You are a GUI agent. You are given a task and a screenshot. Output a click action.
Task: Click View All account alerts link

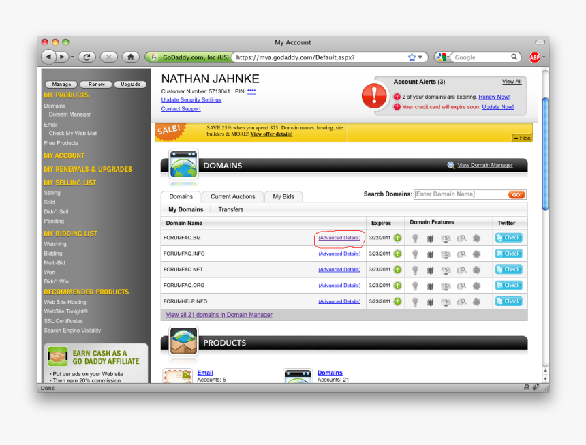click(x=512, y=82)
